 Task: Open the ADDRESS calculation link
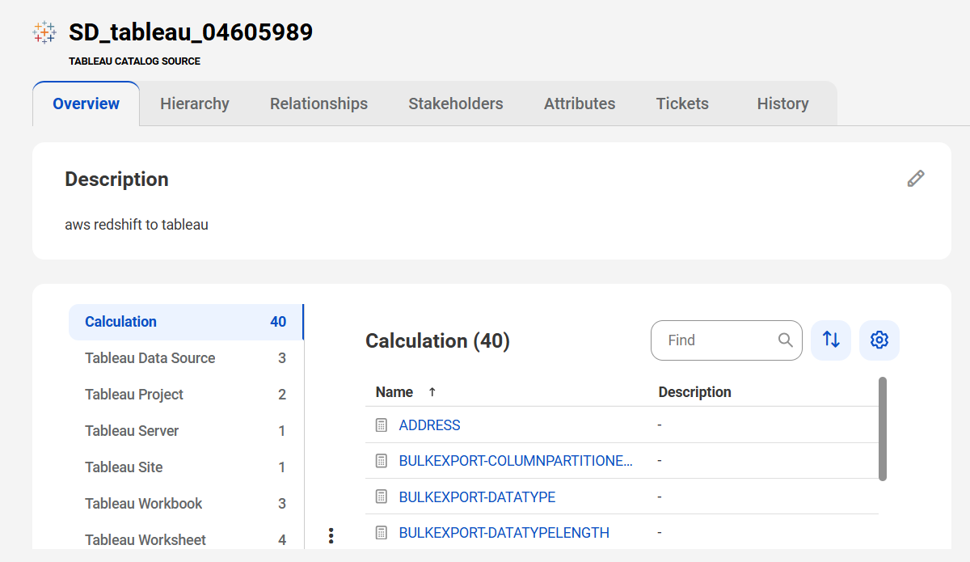click(430, 425)
